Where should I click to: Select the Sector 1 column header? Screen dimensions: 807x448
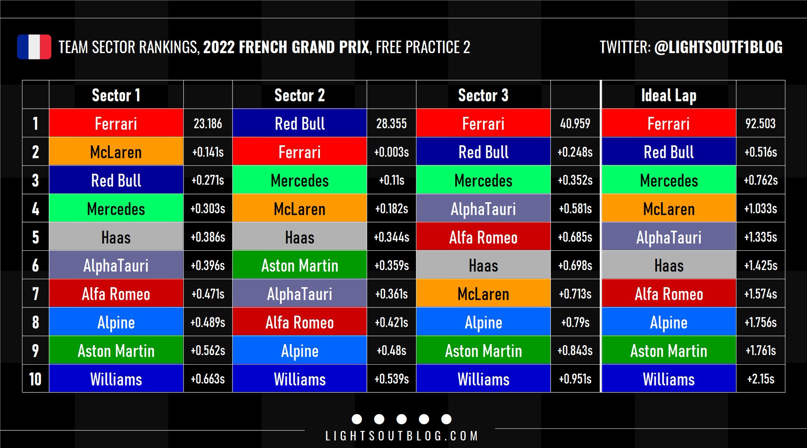tap(116, 95)
